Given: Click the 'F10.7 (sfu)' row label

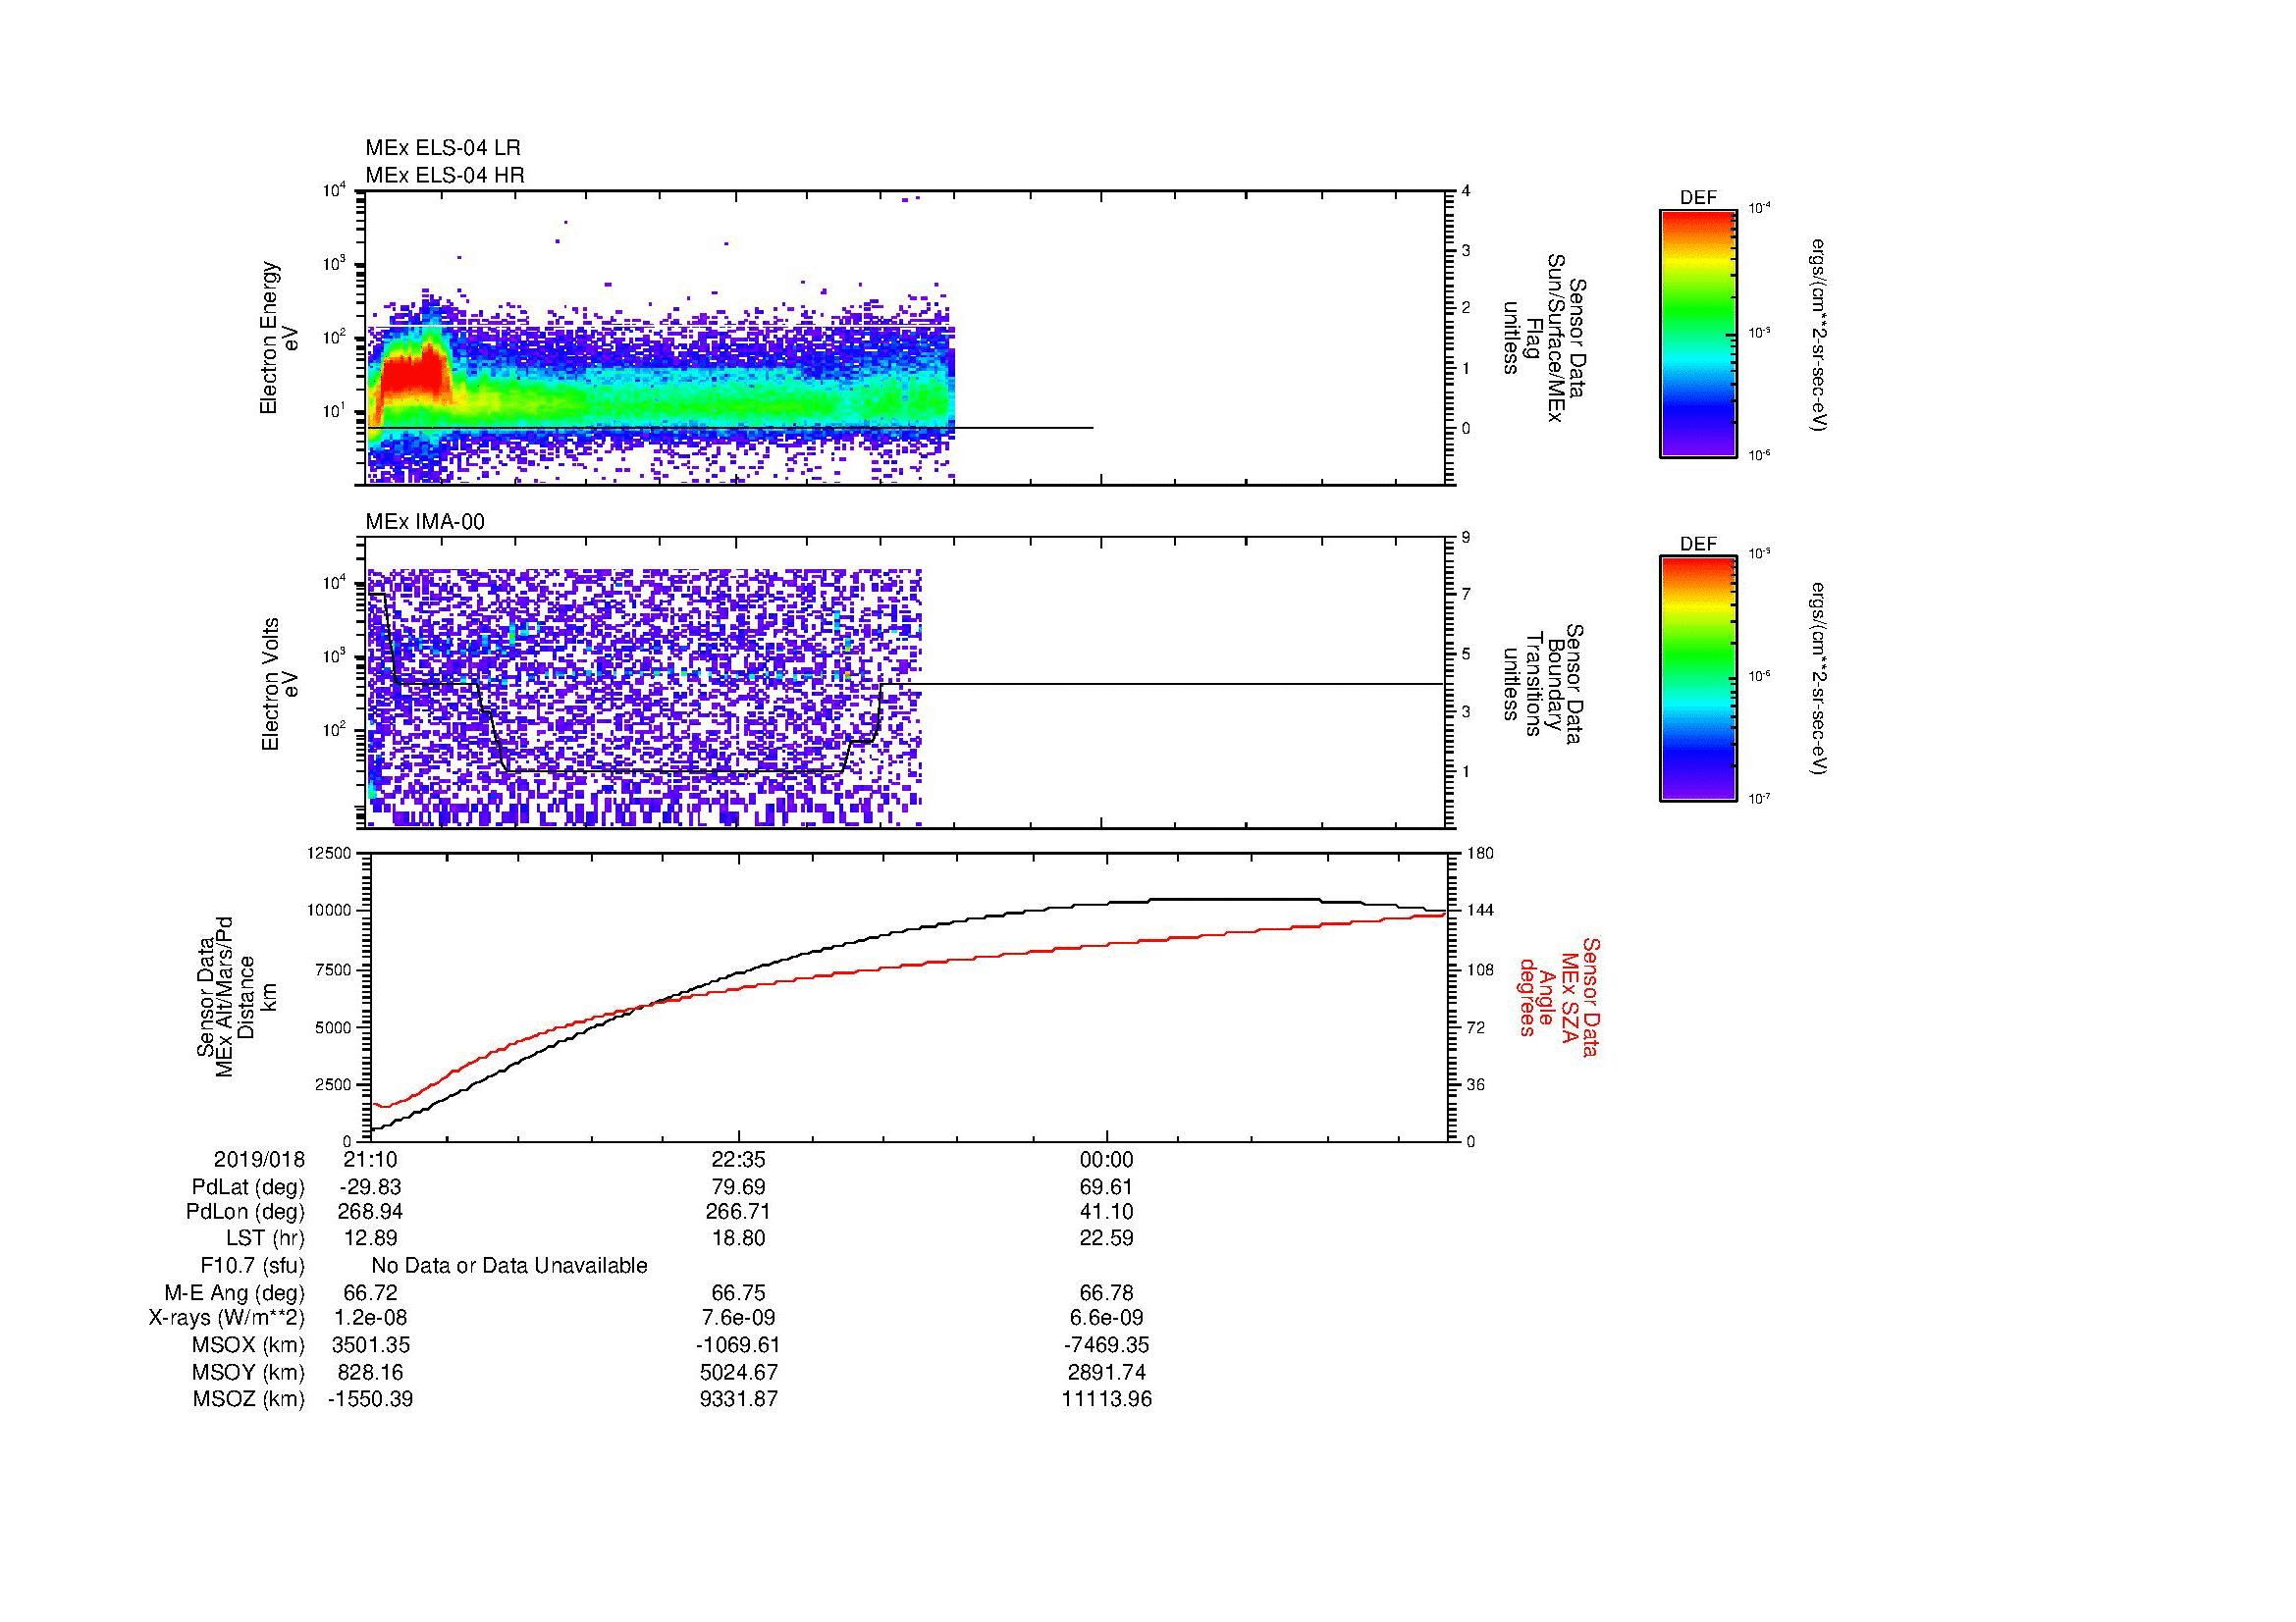Looking at the screenshot, I should click(x=252, y=1266).
